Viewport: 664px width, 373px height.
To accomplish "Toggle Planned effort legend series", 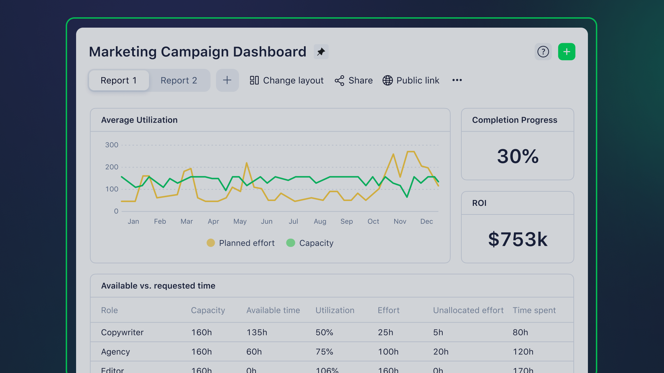I will [x=247, y=243].
